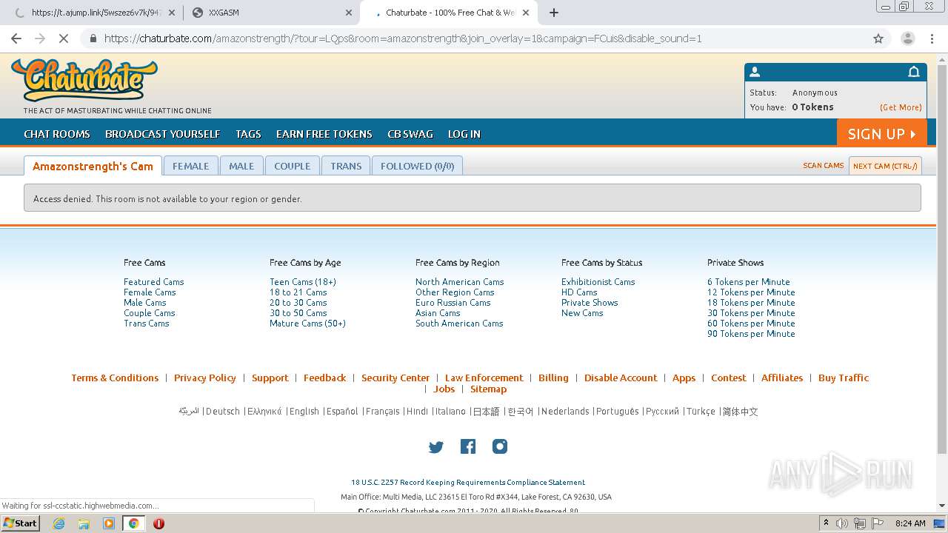Open TAGS in the nav bar
This screenshot has height=533, width=948.
[x=248, y=134]
